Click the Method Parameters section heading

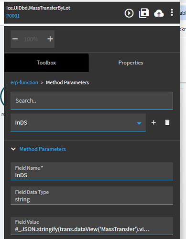[x=43, y=149]
